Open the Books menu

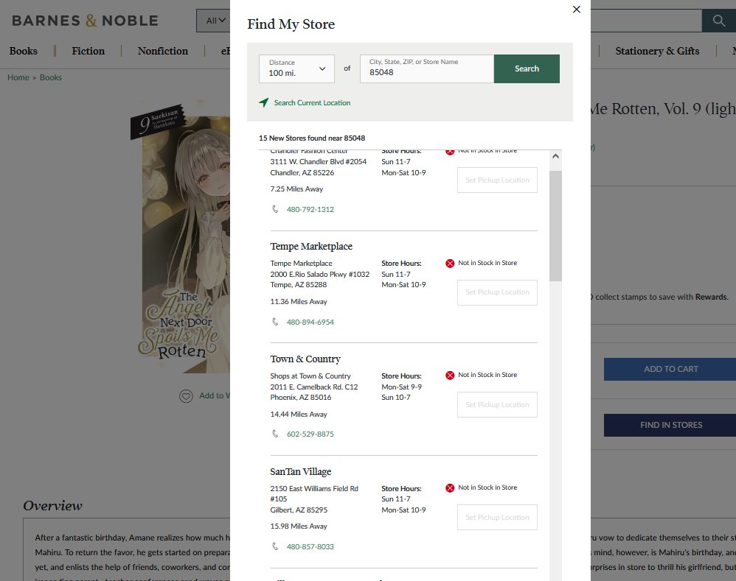(24, 51)
